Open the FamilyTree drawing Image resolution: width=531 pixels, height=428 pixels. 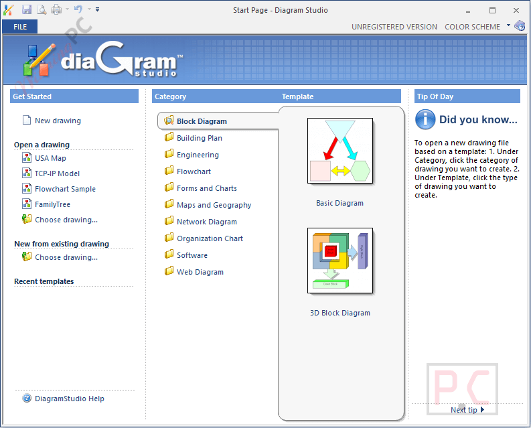coord(52,204)
